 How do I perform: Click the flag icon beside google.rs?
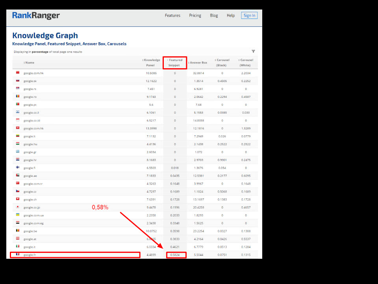[x=18, y=88]
